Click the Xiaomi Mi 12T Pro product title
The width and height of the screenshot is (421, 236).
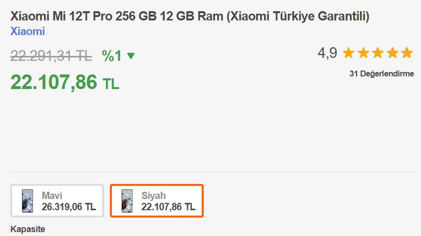190,16
